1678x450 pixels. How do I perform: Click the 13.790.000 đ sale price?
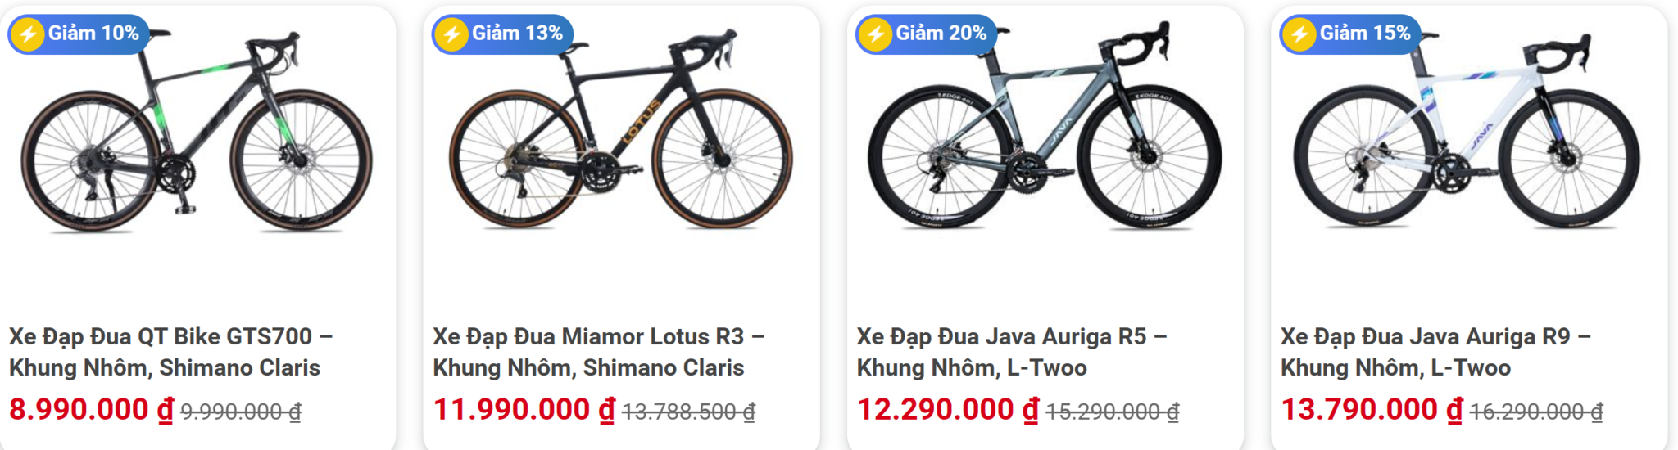pos(1372,409)
